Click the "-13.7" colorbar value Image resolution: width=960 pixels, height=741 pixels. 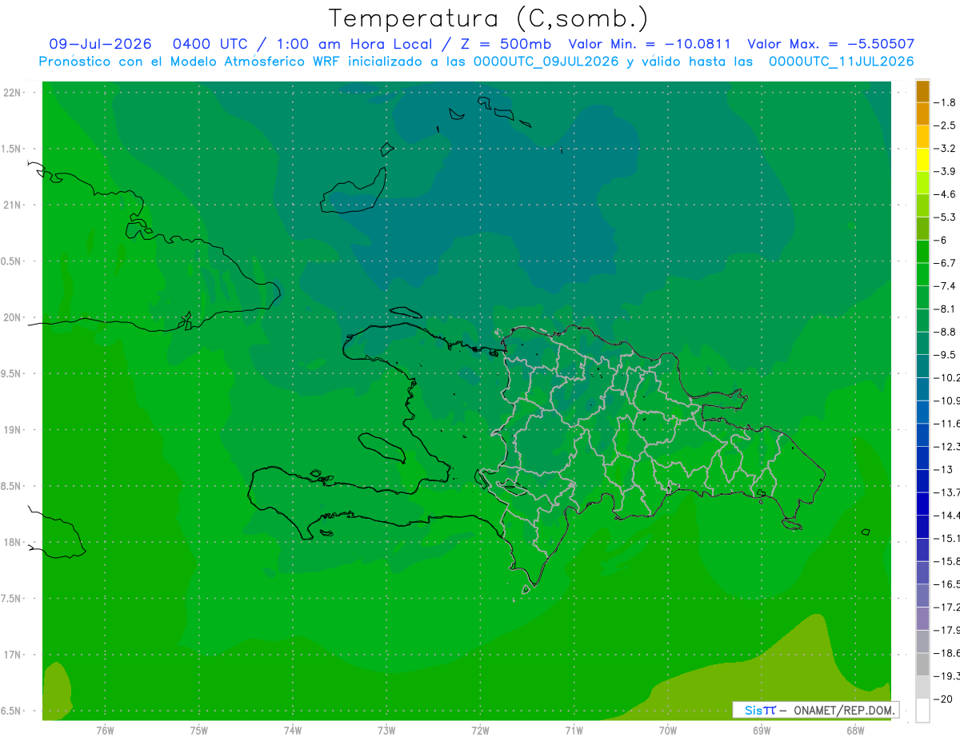click(947, 492)
